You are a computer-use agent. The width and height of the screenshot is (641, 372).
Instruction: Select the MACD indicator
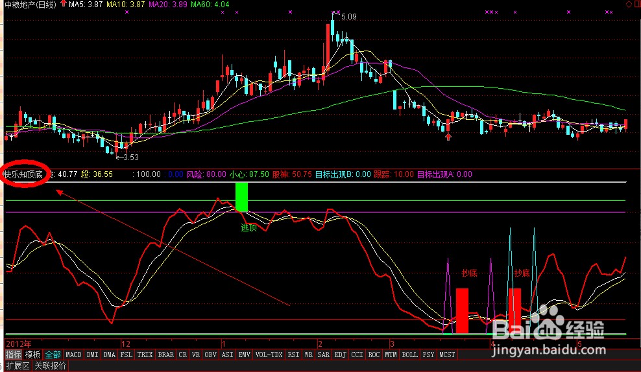tap(73, 355)
